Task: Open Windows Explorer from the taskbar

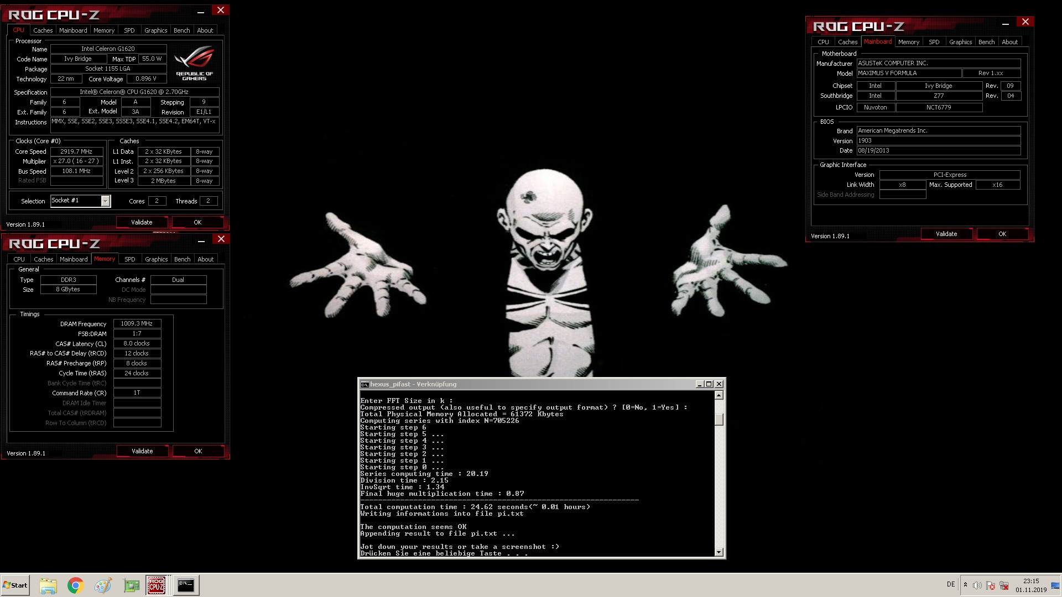Action: pos(48,585)
